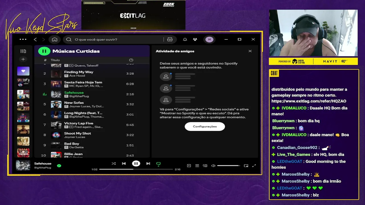Click the Configurações button
Viewport: 365px width, 205px height.
click(x=205, y=126)
